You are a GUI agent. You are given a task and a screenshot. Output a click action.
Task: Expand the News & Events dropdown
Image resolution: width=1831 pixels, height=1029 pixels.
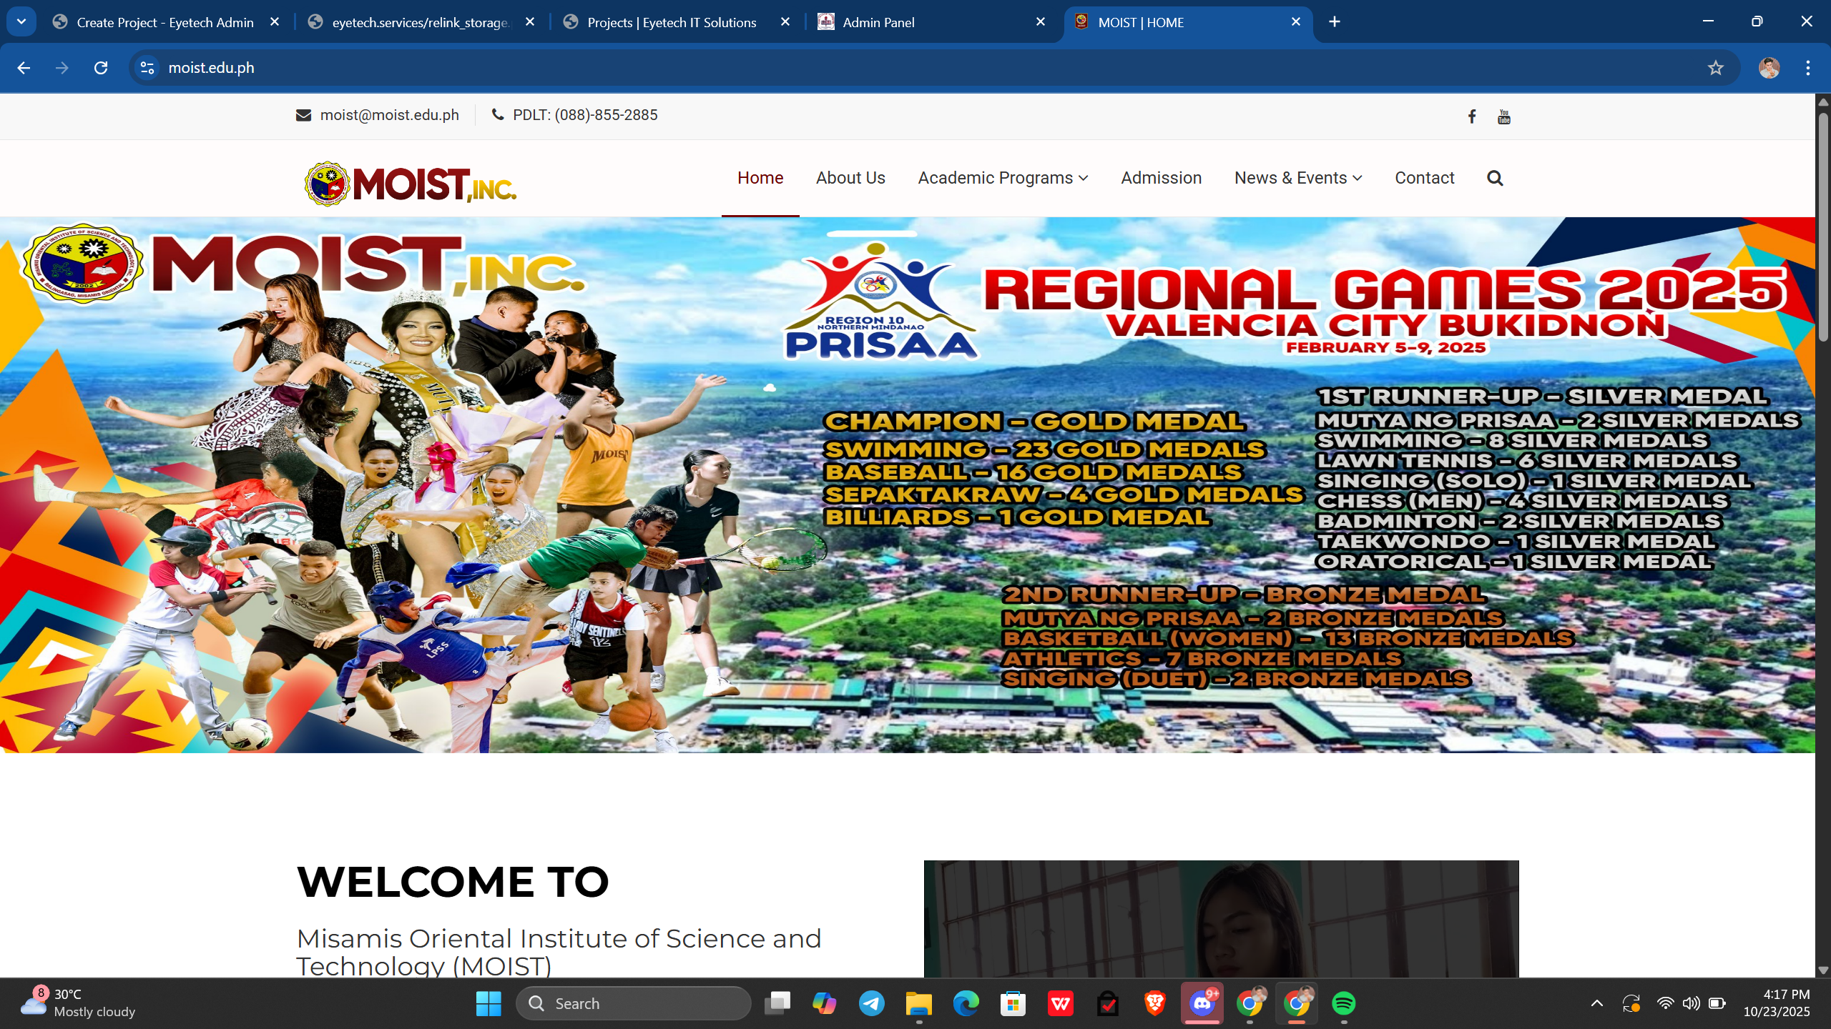(x=1297, y=178)
